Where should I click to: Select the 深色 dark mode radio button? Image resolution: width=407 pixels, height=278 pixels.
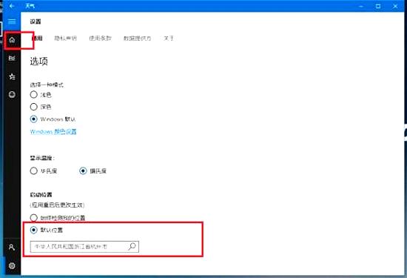pos(34,107)
